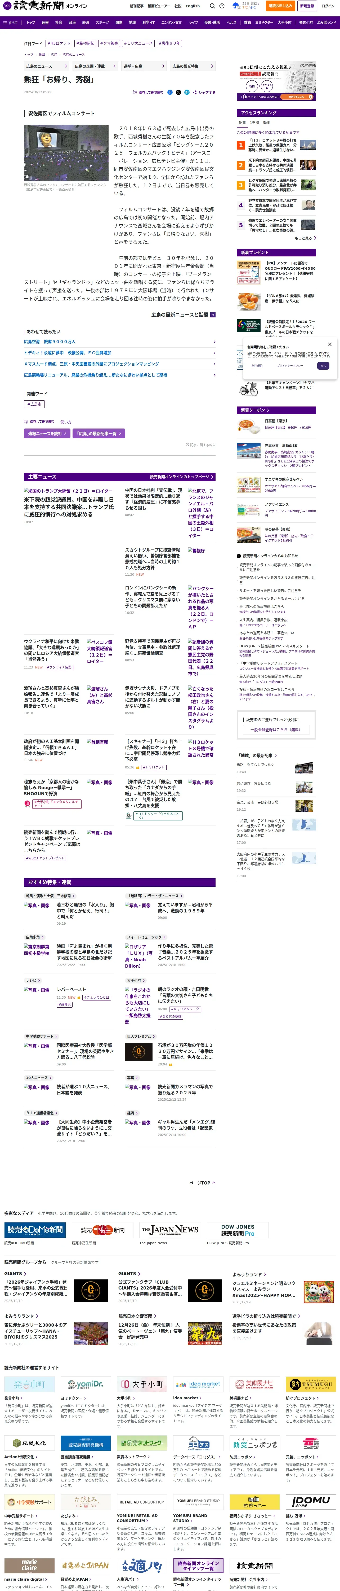Open the 新着クーポン section header
Screen dimensions: 340x1591
[x=276, y=410]
